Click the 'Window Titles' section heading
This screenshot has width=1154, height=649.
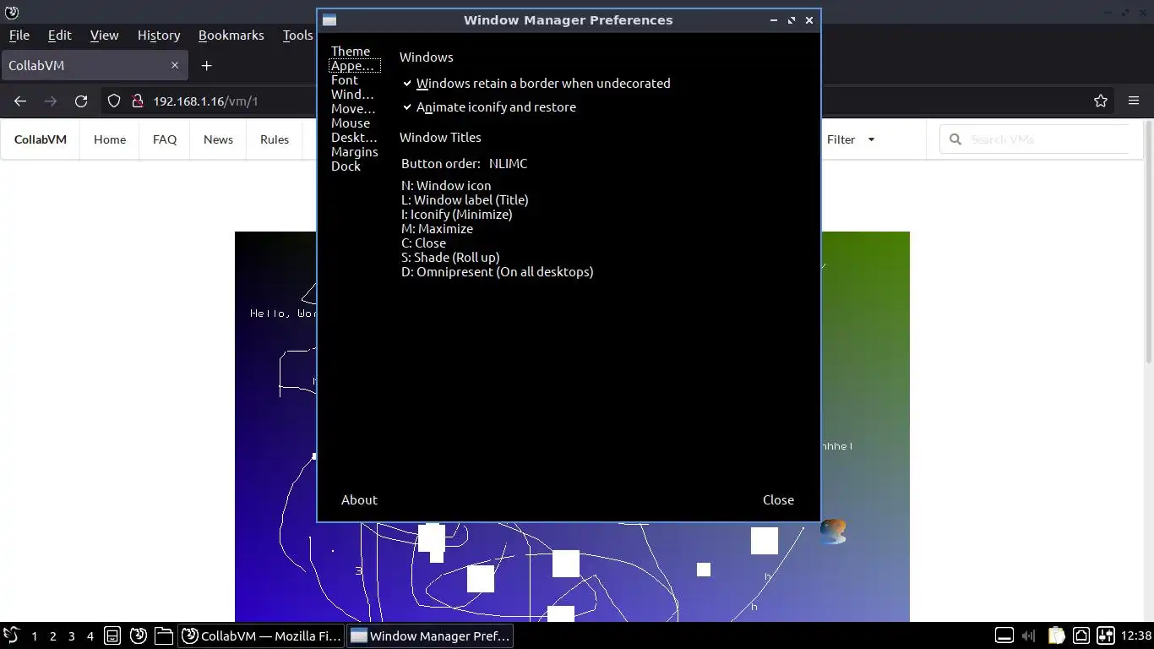[x=440, y=137]
